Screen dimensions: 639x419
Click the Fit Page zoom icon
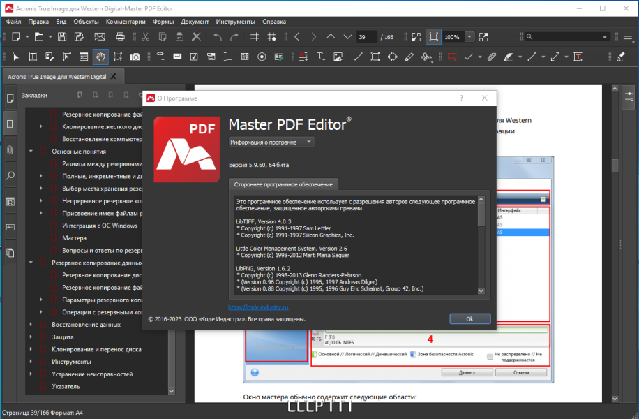pyautogui.click(x=433, y=37)
